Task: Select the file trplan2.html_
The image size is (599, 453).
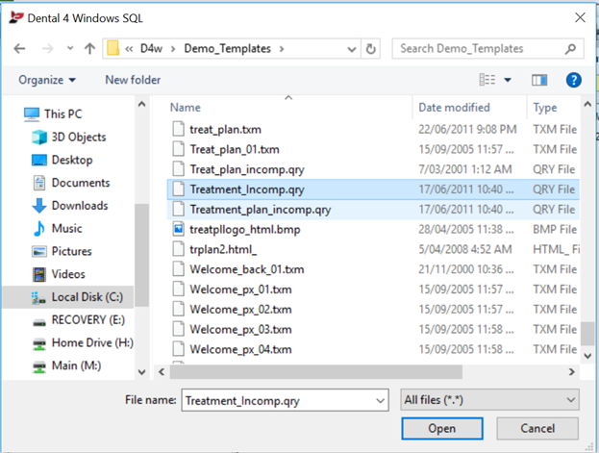Action: pyautogui.click(x=223, y=249)
